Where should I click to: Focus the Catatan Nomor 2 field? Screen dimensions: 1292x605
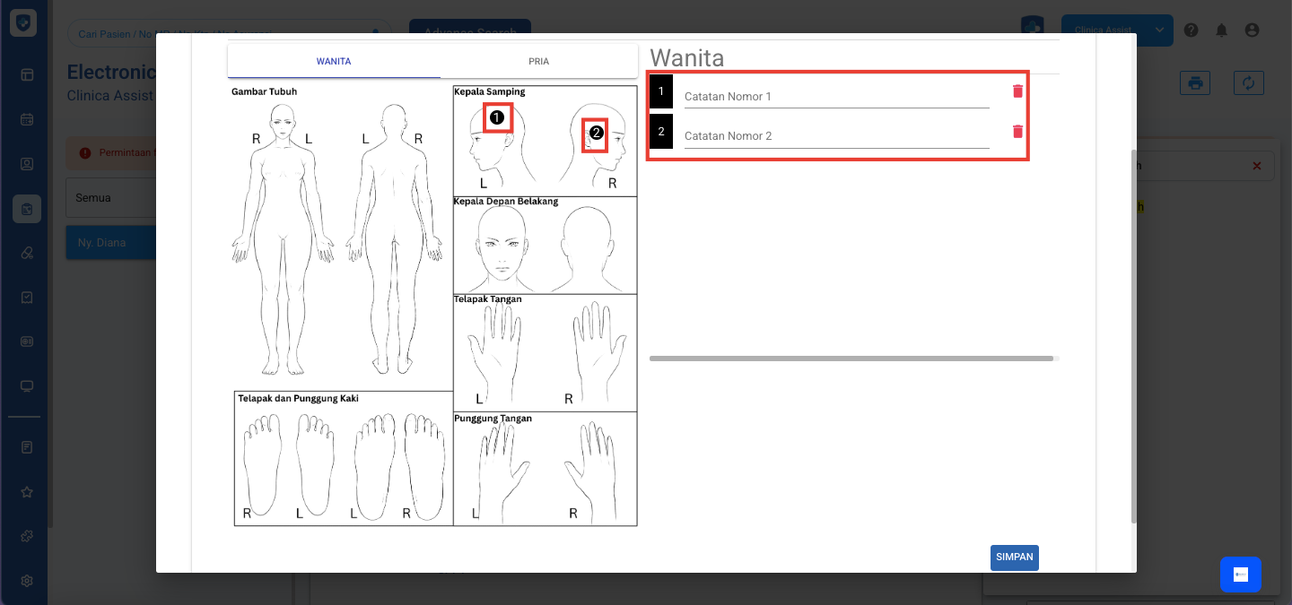(836, 136)
